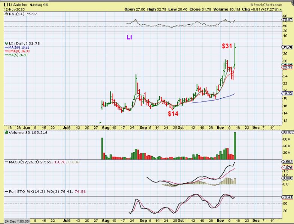
Task: Click the 'MA(50) 19.32' legend text
Action: (x=19, y=47)
